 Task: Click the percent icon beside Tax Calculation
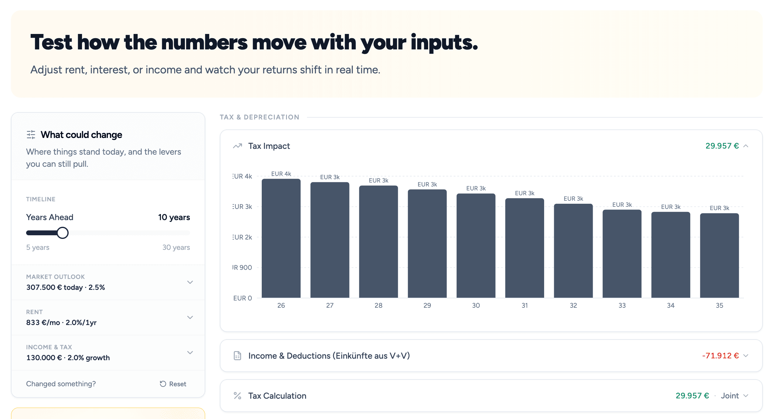click(237, 396)
